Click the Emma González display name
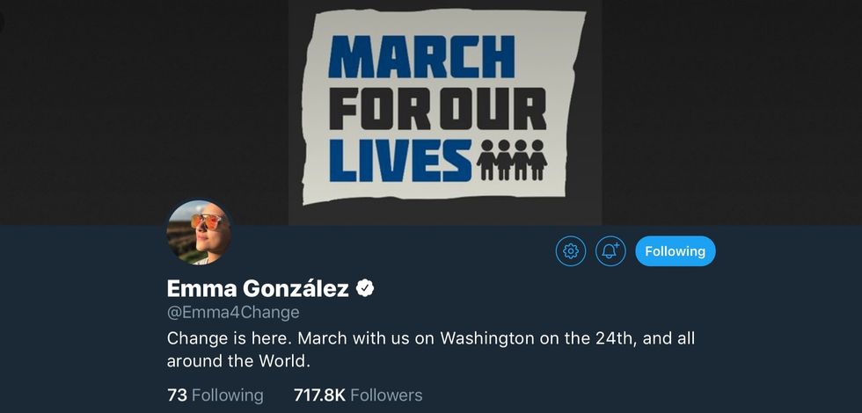Viewport: 862px width, 413px height. coord(259,288)
